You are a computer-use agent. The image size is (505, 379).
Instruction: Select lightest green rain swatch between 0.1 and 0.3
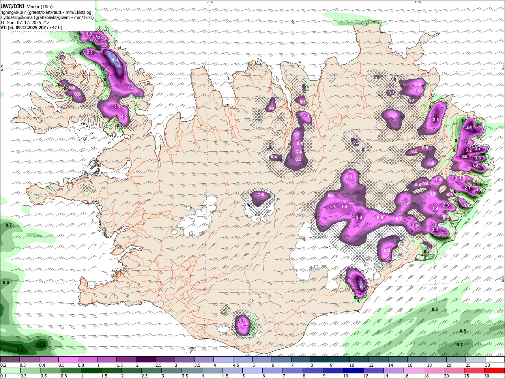pyautogui.click(x=11, y=370)
